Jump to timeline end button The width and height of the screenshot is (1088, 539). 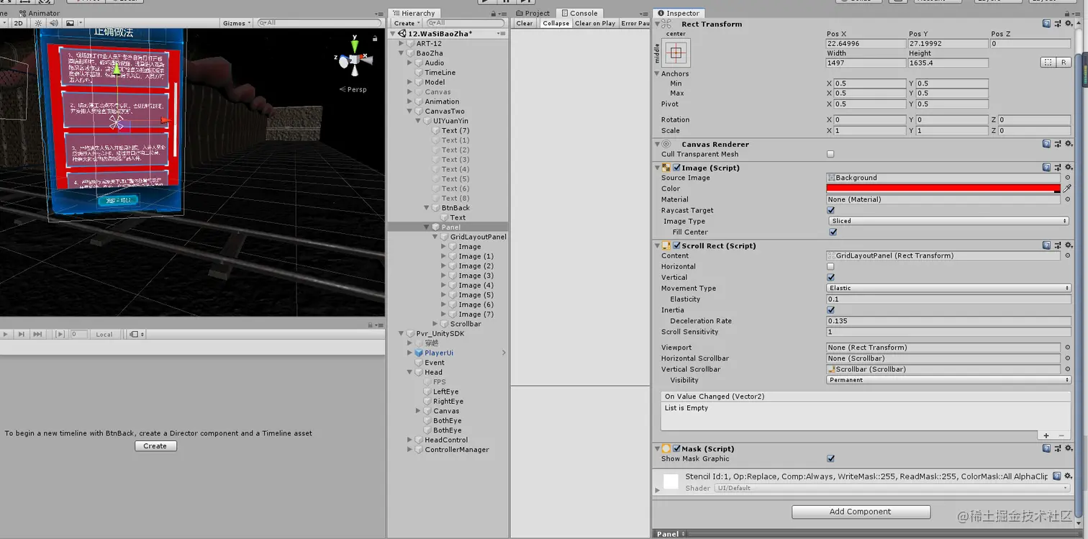pyautogui.click(x=37, y=334)
